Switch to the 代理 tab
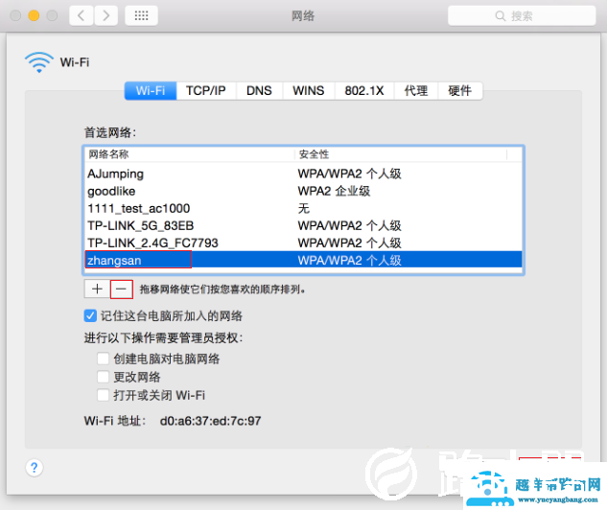 pyautogui.click(x=416, y=90)
